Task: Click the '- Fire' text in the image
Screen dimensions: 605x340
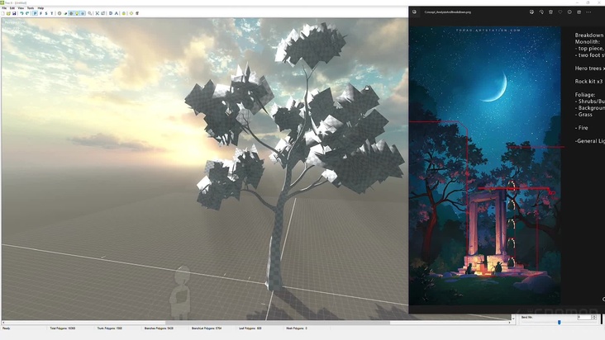Action: pyautogui.click(x=582, y=128)
